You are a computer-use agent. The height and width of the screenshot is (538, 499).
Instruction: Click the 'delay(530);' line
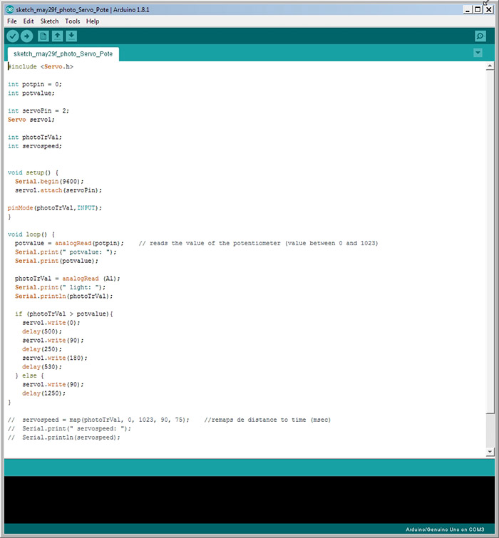[x=42, y=367]
